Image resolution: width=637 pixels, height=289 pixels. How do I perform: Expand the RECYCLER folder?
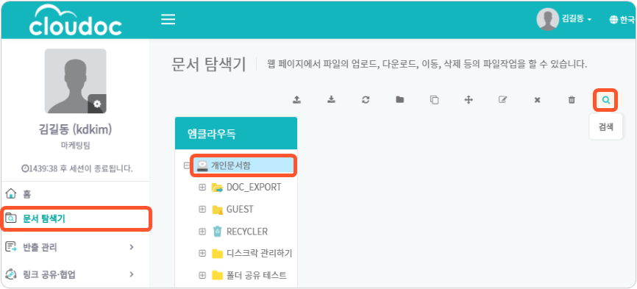click(202, 232)
